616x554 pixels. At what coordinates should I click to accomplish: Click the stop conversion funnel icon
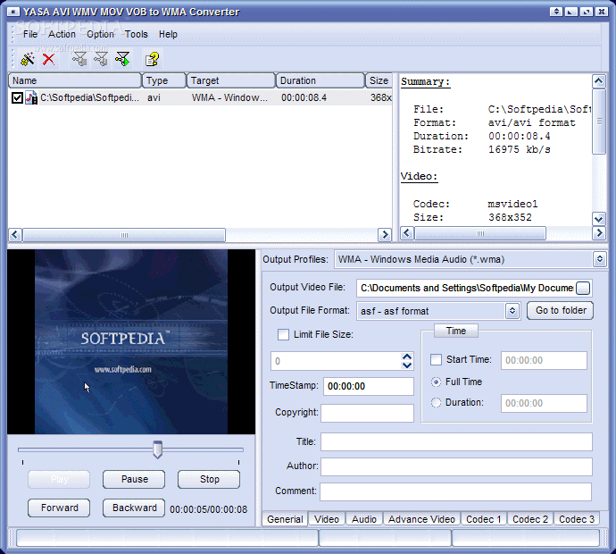tap(79, 59)
